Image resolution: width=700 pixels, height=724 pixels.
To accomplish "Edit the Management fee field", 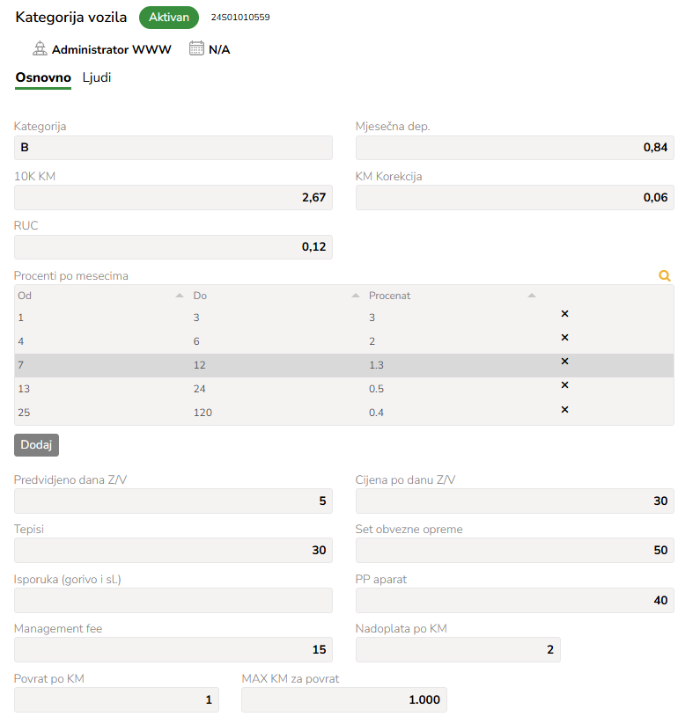I will [x=173, y=649].
